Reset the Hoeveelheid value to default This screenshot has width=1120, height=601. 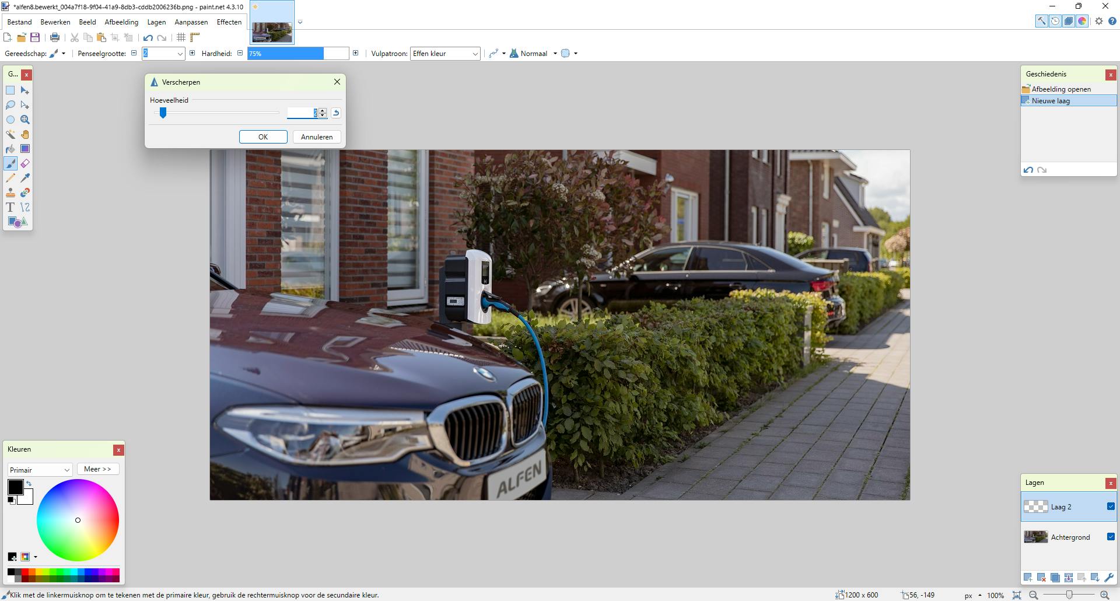click(x=336, y=113)
